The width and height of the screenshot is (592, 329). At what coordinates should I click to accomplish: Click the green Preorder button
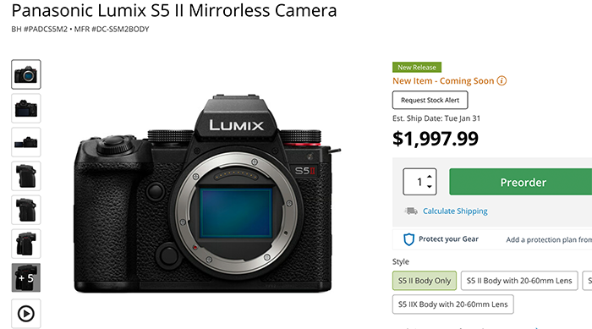point(521,182)
